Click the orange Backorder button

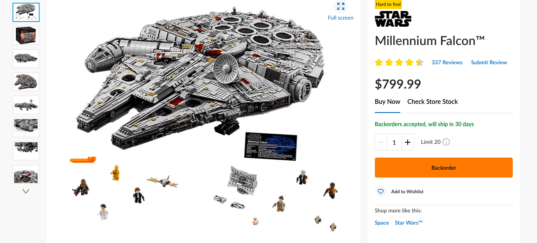pos(444,167)
